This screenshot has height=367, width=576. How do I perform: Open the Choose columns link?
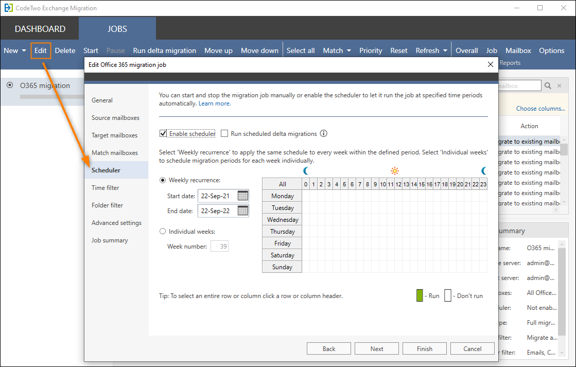540,109
